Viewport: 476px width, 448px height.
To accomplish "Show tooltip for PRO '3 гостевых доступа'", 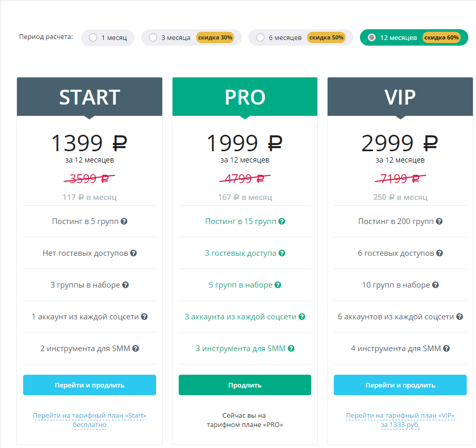I will click(x=282, y=253).
